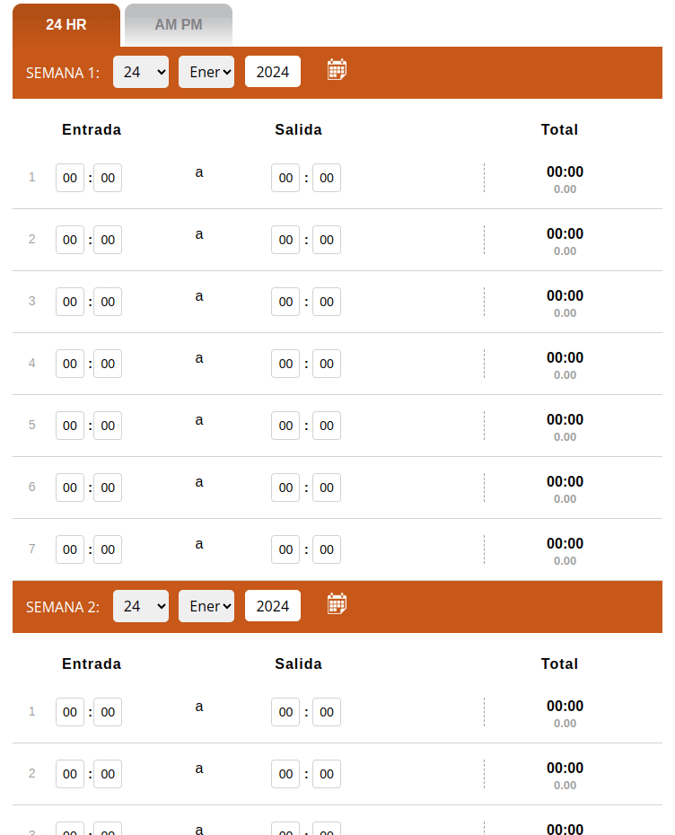Click the Entrada column header
The image size is (675, 835).
click(x=91, y=129)
